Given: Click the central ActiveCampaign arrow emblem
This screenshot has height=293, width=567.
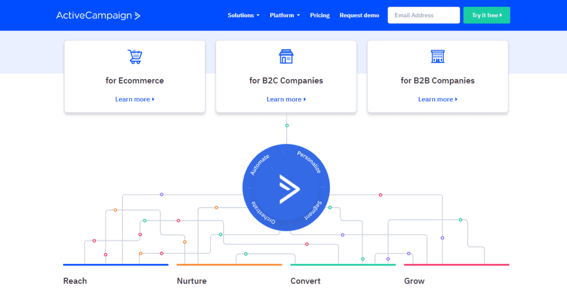Looking at the screenshot, I should (x=289, y=188).
